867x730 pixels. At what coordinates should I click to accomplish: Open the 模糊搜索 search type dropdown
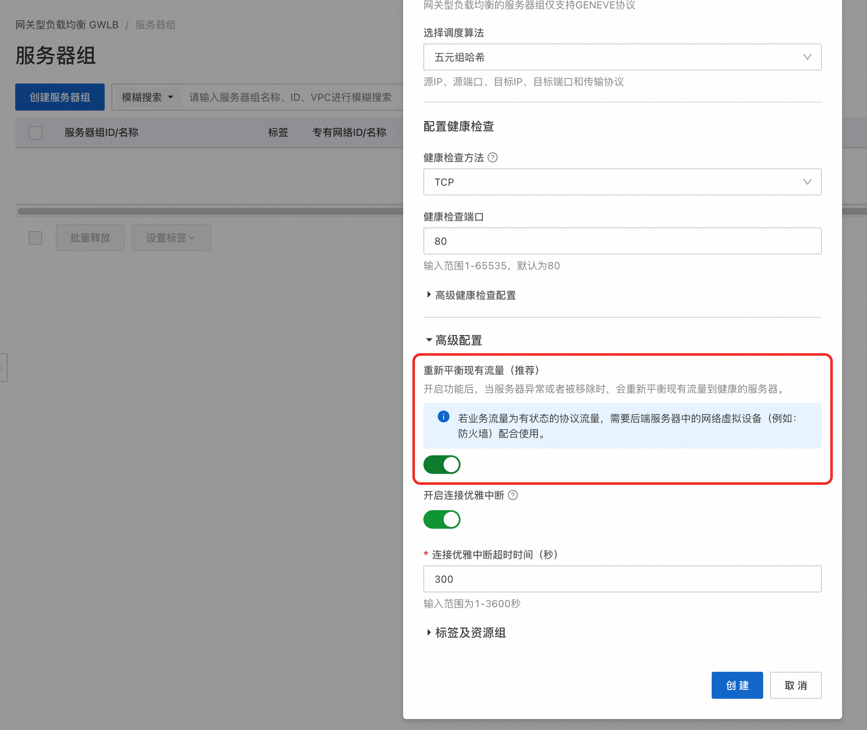coord(147,97)
